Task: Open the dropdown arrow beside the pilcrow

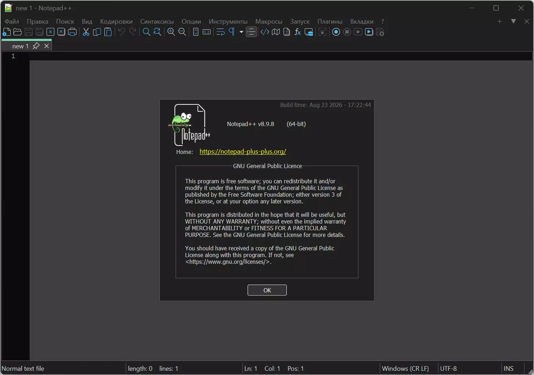Action: [241, 32]
